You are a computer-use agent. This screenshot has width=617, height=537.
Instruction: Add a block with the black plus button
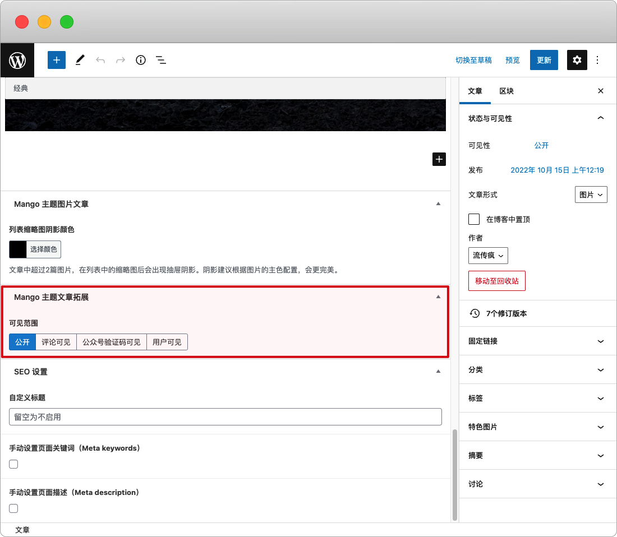tap(439, 159)
